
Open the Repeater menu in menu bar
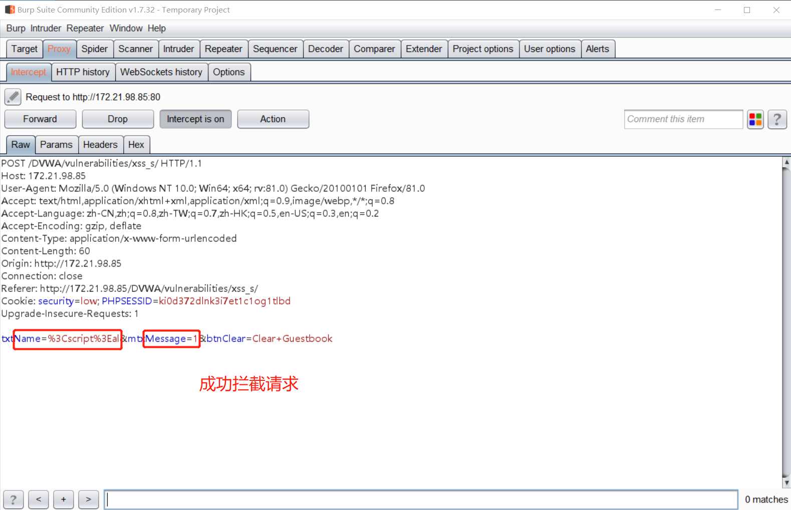pyautogui.click(x=85, y=29)
